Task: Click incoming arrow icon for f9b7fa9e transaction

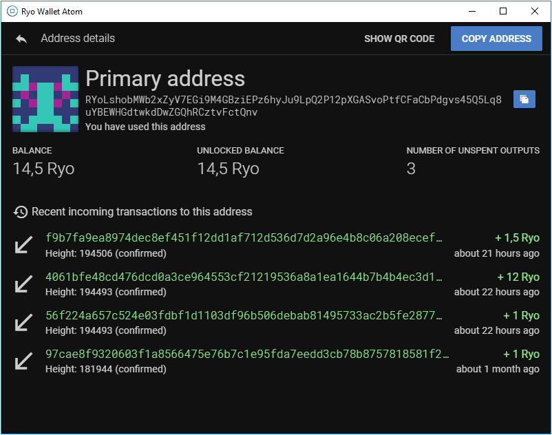Action: point(23,244)
